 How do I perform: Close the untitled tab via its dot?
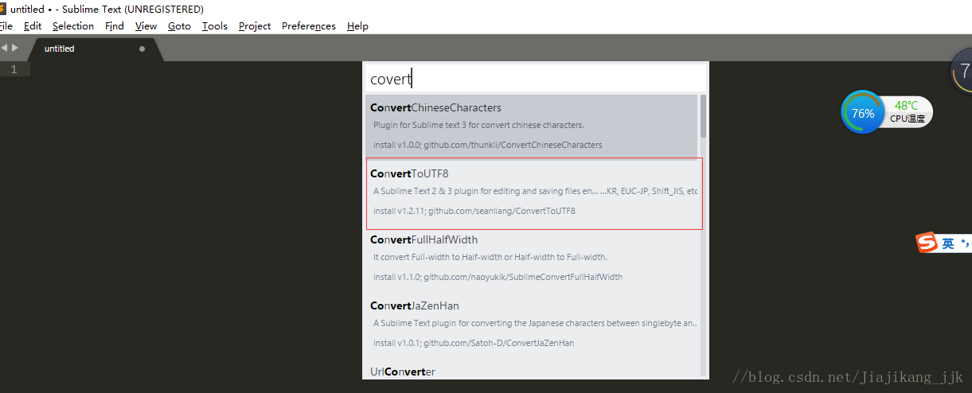click(142, 49)
